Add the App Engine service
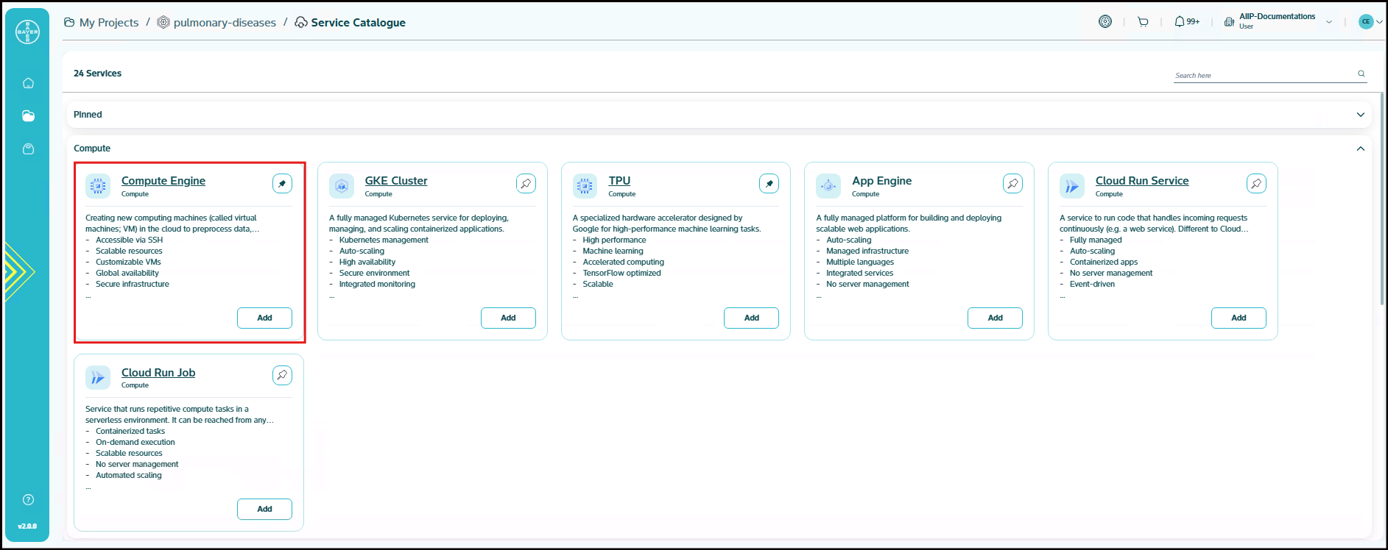The image size is (1388, 550). 995,318
